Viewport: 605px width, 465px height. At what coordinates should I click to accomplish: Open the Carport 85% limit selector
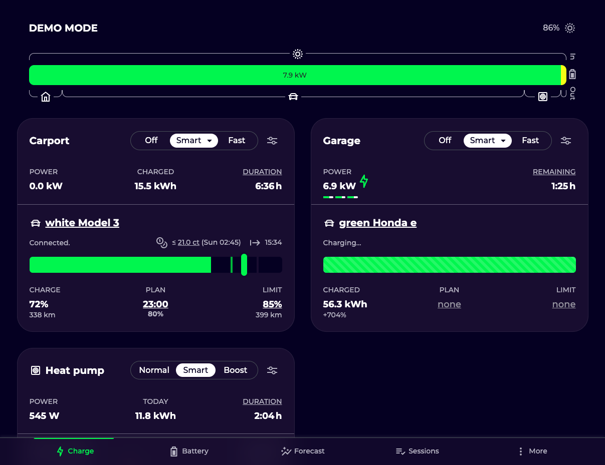coord(272,304)
